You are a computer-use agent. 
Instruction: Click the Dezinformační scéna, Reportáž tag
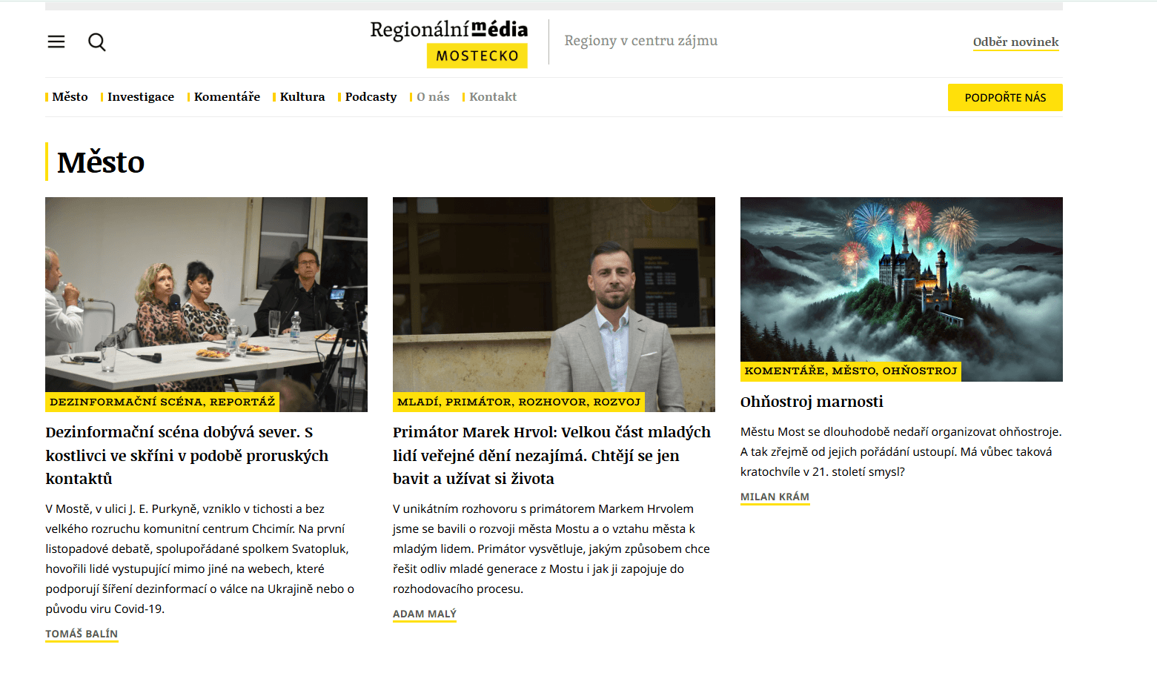162,402
